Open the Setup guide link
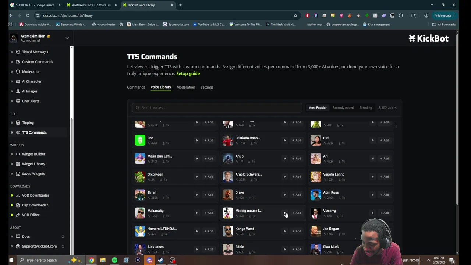The width and height of the screenshot is (471, 265). point(188,74)
